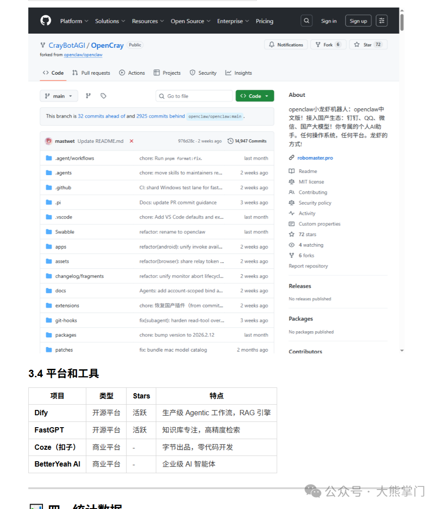Open the green Code dropdown

[255, 96]
